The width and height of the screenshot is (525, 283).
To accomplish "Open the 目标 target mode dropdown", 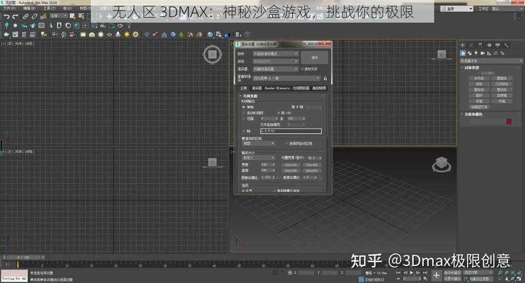I will pyautogui.click(x=275, y=54).
